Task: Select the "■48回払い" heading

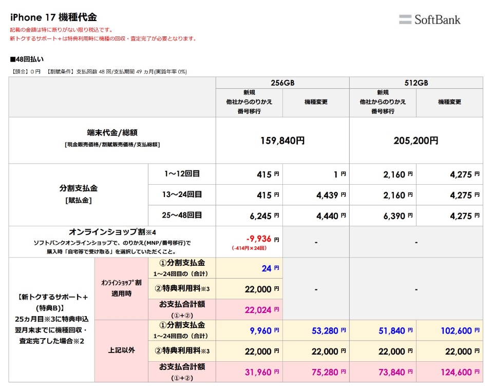Action: point(27,60)
